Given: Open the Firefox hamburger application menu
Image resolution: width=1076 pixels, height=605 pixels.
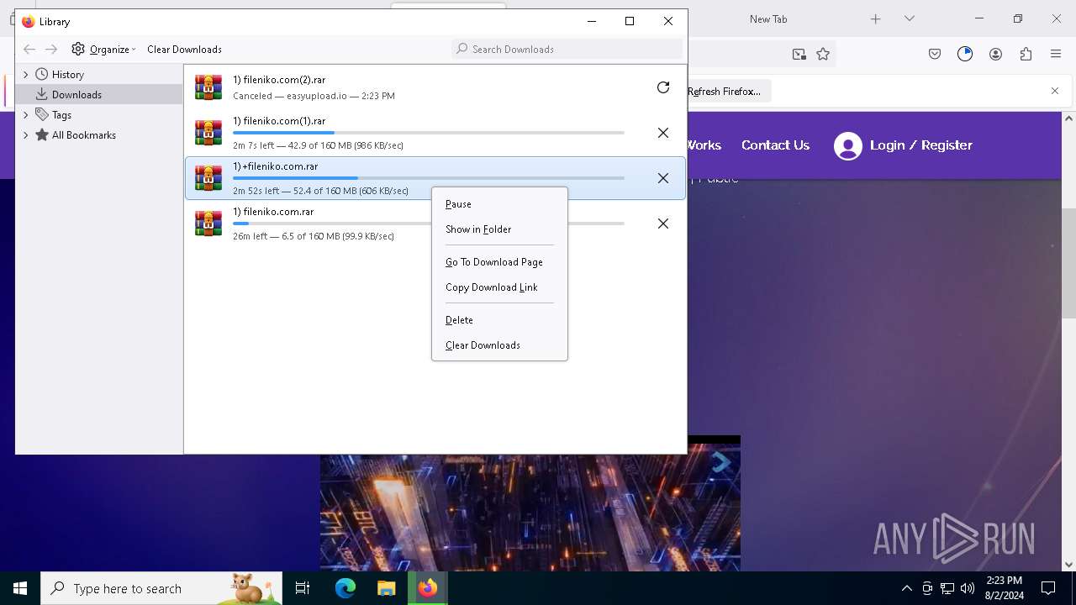Looking at the screenshot, I should click(1056, 54).
